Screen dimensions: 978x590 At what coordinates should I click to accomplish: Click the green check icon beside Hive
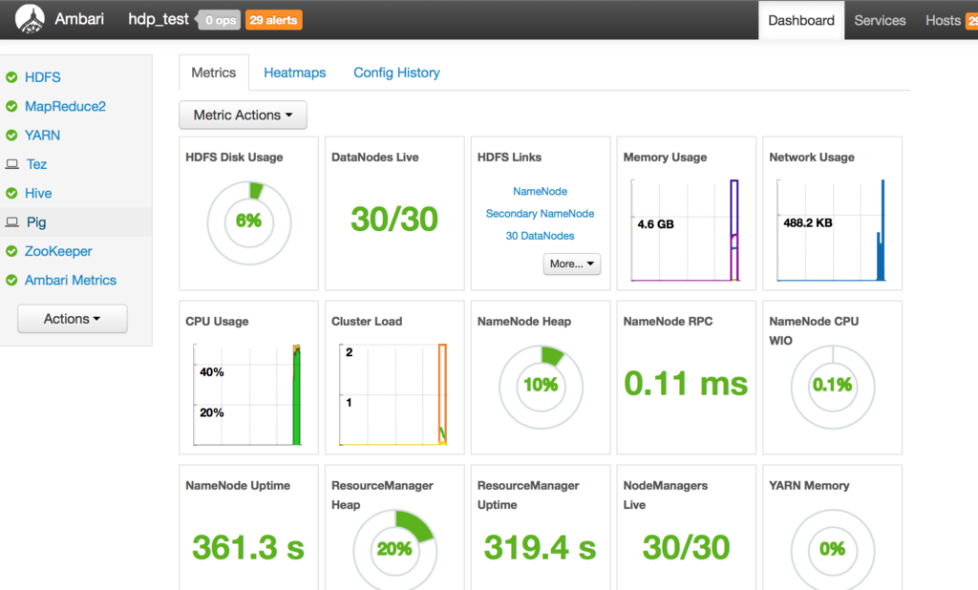point(11,194)
